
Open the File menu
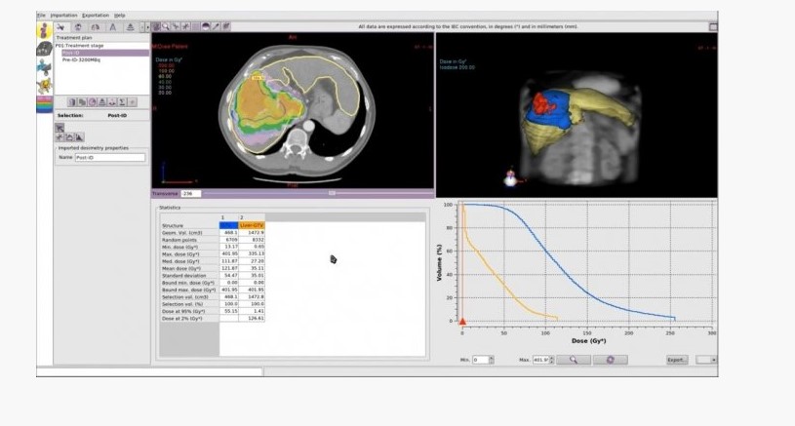coord(41,16)
